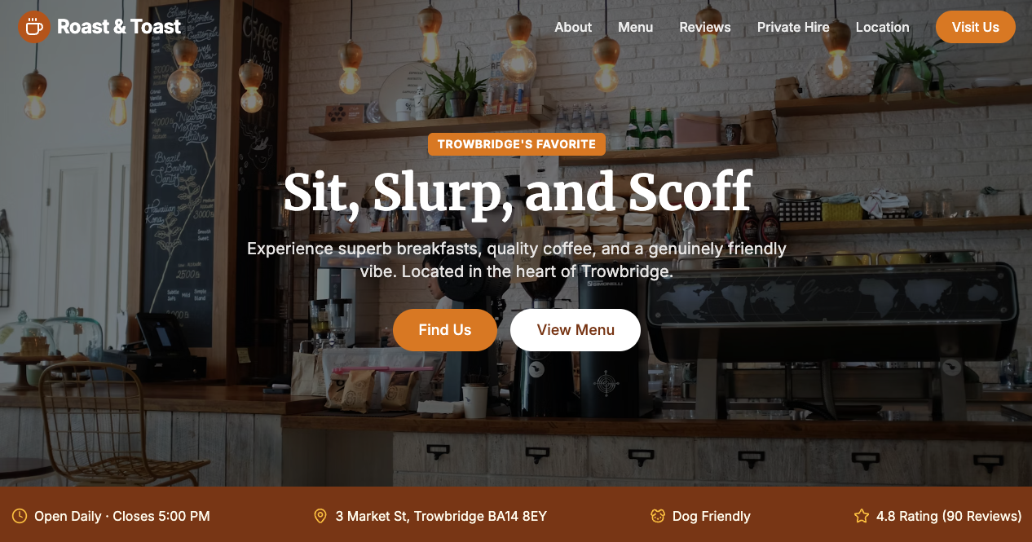This screenshot has height=542, width=1032.
Task: Click the map pin icon before the address
Action: [320, 516]
